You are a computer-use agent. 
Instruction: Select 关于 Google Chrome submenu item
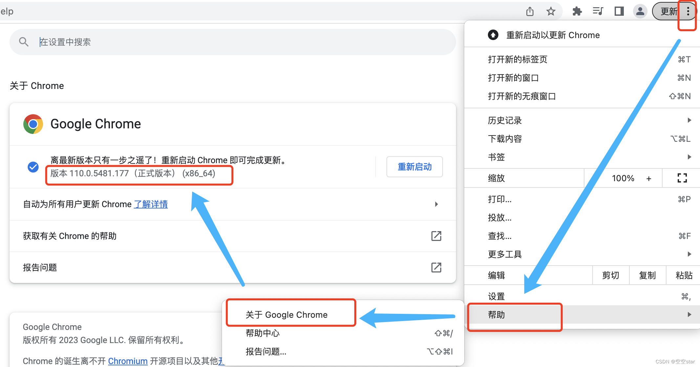pos(343,315)
